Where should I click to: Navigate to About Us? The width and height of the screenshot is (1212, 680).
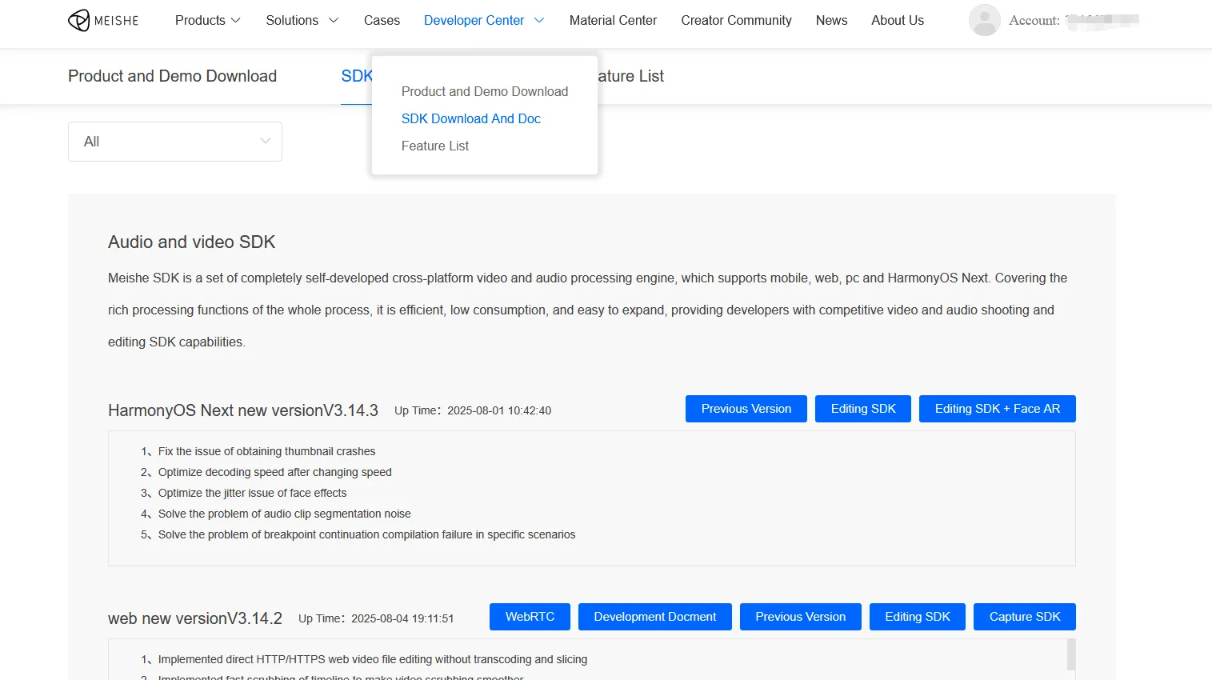(x=897, y=21)
